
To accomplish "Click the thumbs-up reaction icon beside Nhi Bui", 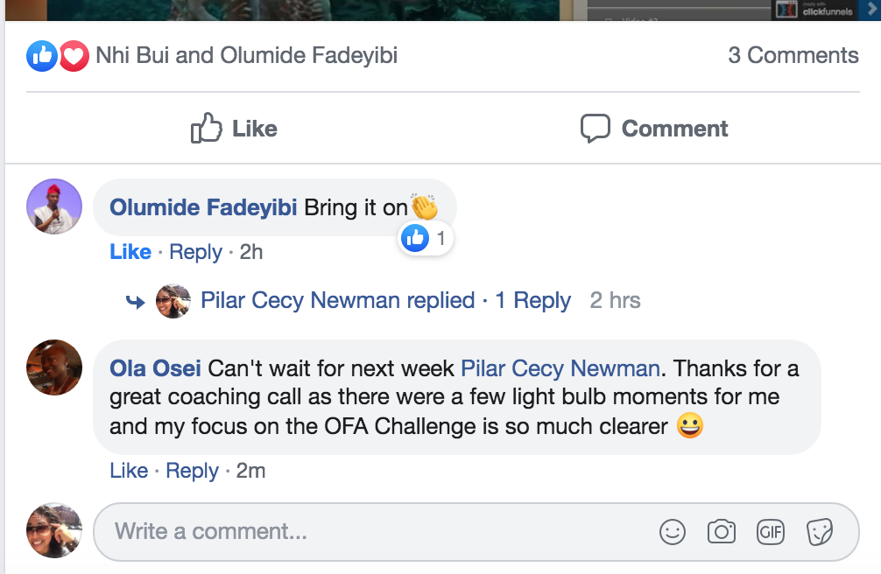I will pos(42,57).
